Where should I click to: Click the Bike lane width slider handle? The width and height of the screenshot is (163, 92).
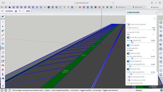(132, 59)
